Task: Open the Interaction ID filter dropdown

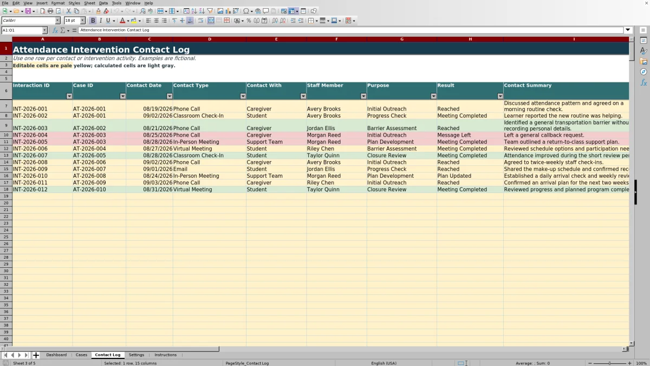Action: pos(69,96)
